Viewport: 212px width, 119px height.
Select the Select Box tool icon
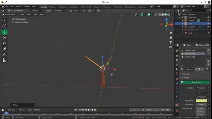click(x=4, y=20)
